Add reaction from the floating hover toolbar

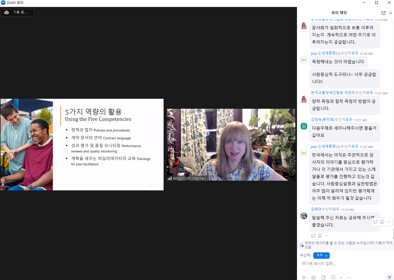[x=382, y=222]
